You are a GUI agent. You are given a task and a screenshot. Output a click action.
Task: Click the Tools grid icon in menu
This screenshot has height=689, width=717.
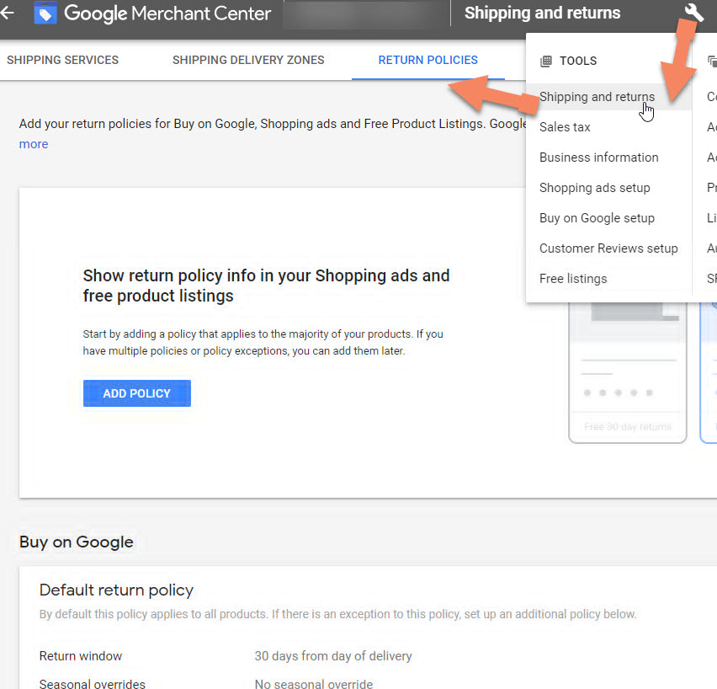coord(546,61)
